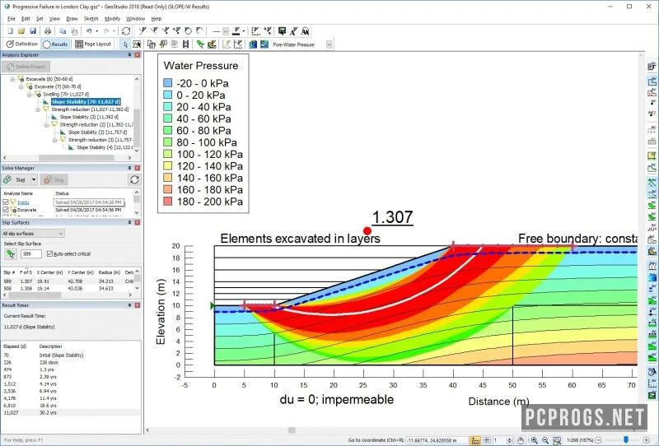Collapse the Swelling [70-11,027 d] tree node
This screenshot has width=659, height=446.
(30, 95)
